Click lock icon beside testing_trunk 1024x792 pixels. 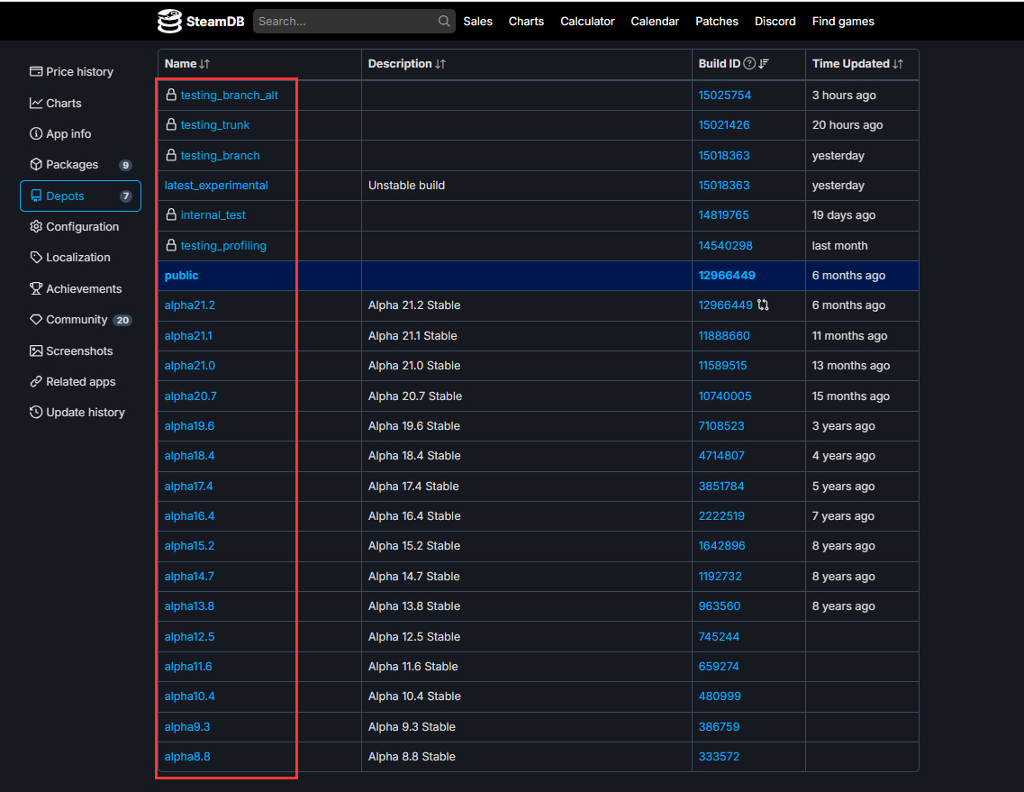(171, 124)
